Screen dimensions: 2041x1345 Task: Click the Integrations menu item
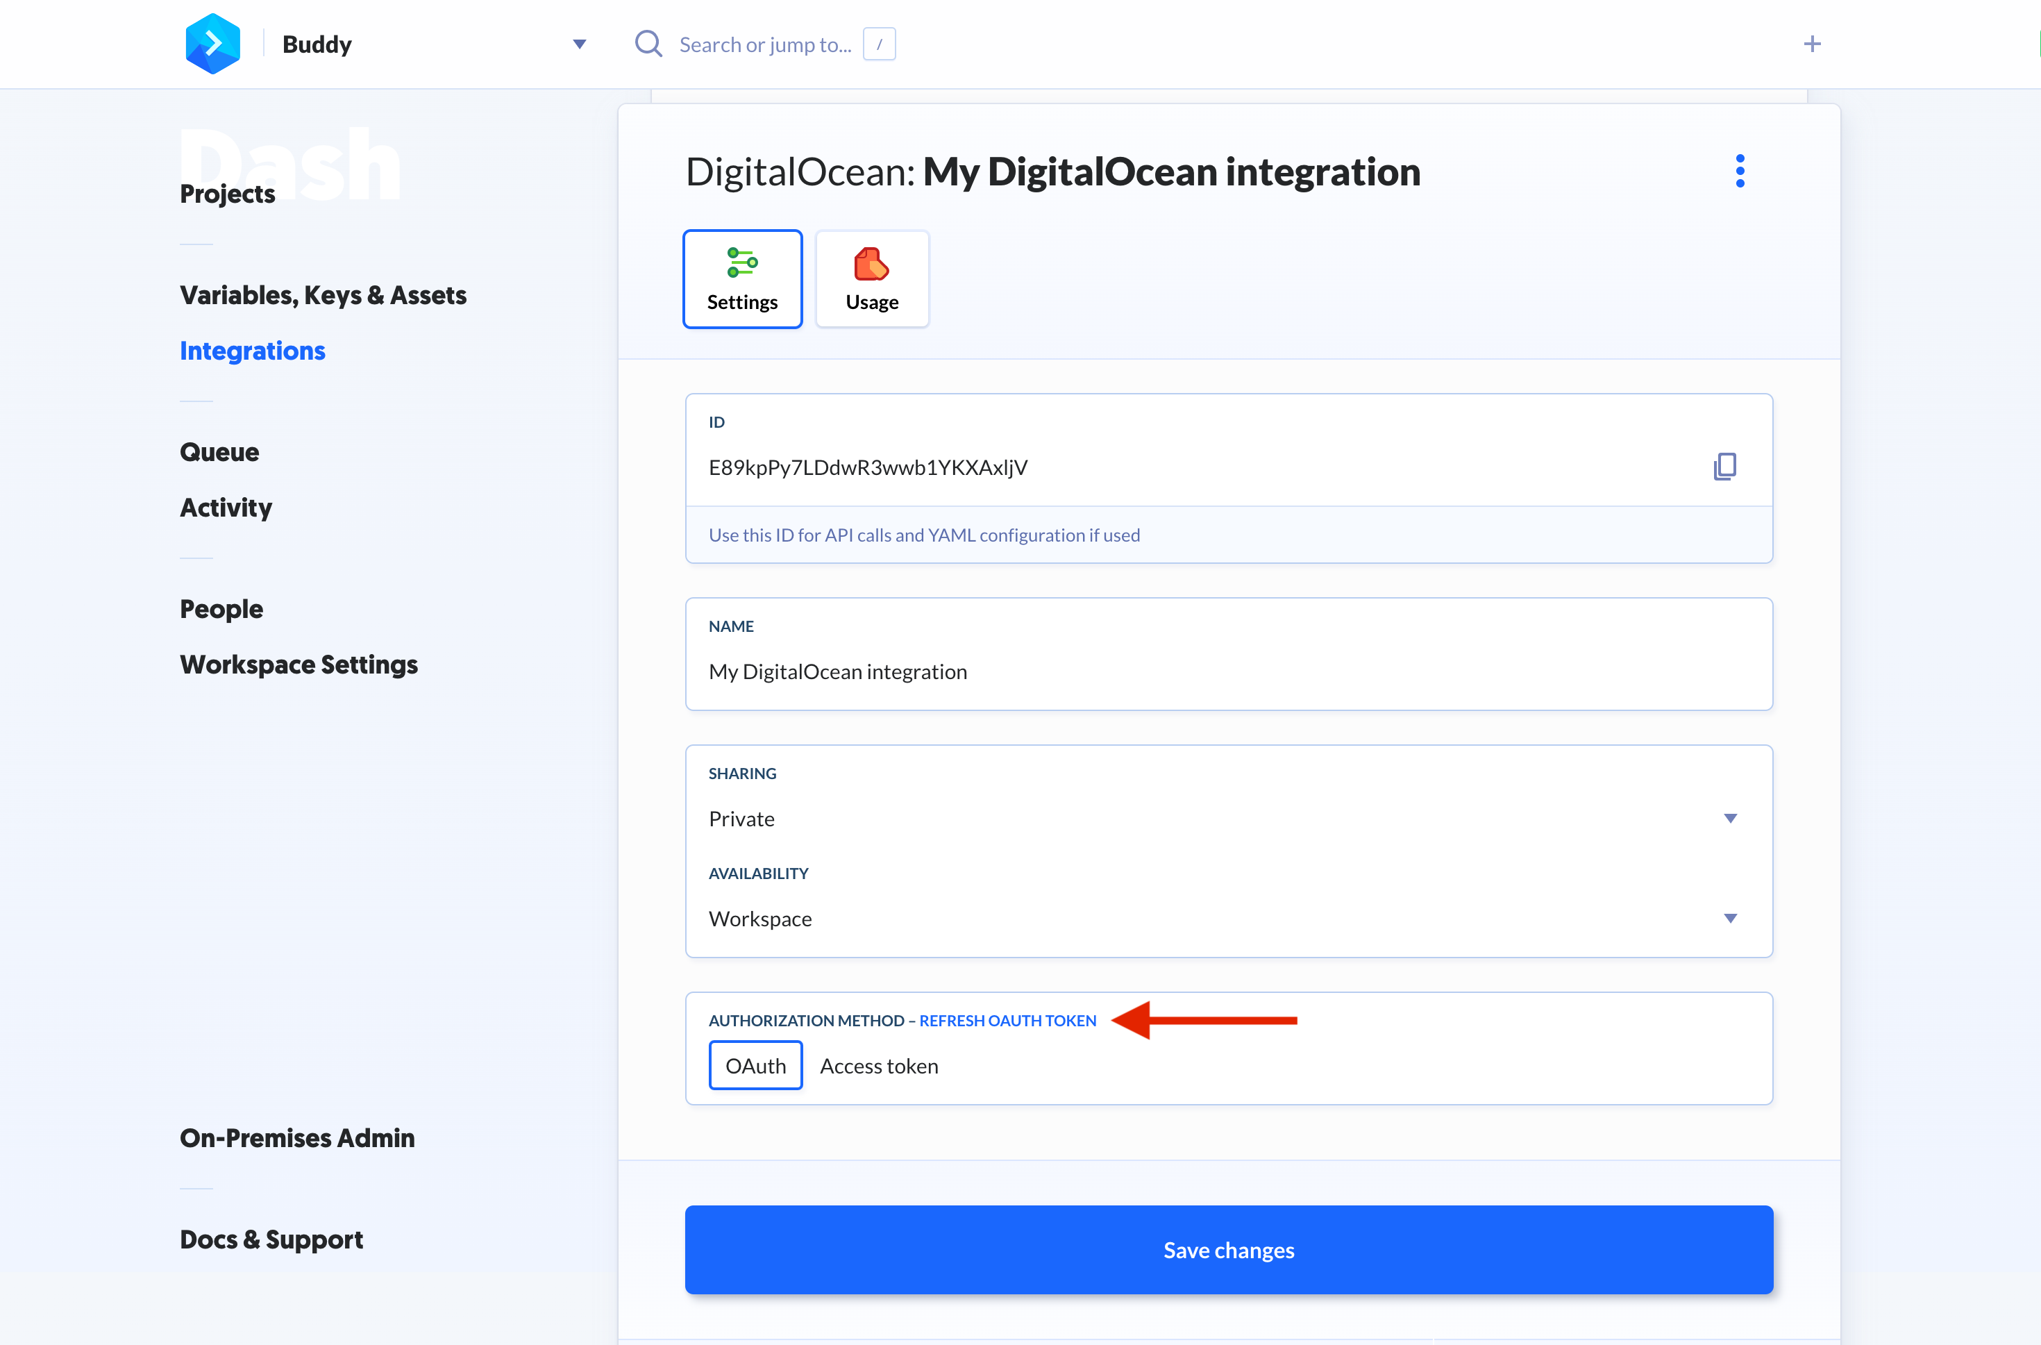pos(252,350)
